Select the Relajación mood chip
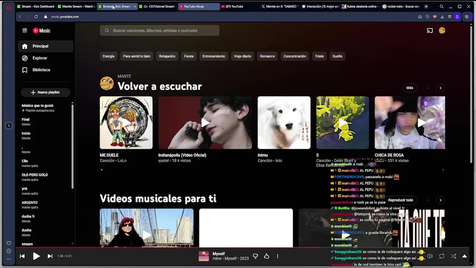This screenshot has width=476, height=268. point(167,56)
